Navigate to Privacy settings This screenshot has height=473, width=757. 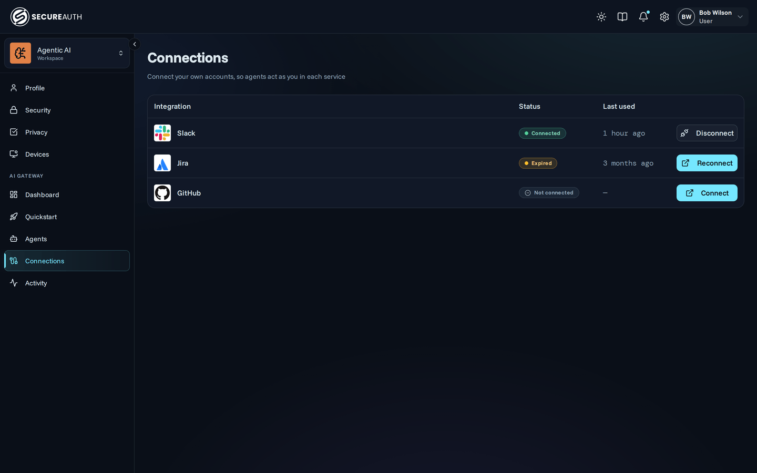click(x=67, y=132)
